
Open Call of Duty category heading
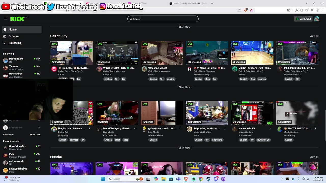(59, 36)
